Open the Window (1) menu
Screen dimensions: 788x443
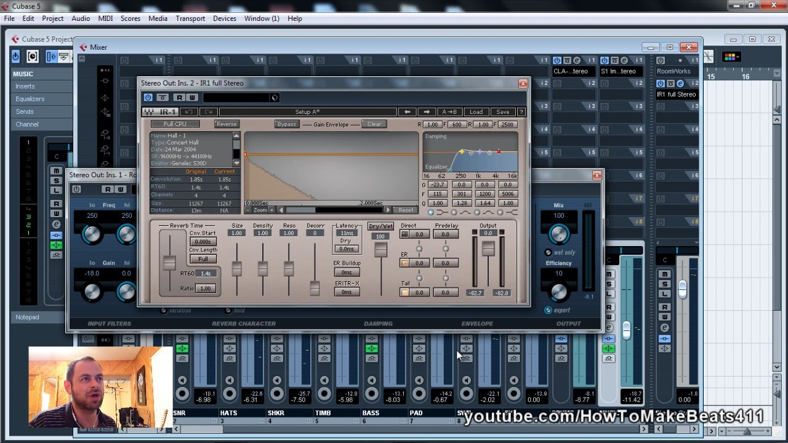point(262,18)
